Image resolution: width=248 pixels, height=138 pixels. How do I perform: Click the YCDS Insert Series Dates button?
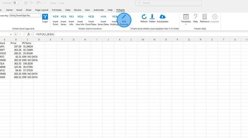103,20
